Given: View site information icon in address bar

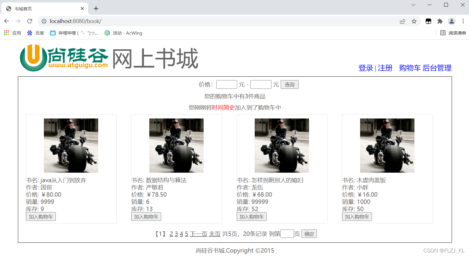Looking at the screenshot, I should click(44, 21).
